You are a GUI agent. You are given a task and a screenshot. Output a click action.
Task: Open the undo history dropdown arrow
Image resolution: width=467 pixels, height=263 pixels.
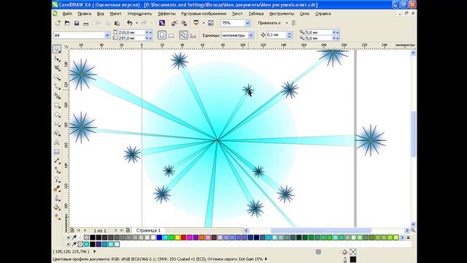(x=136, y=23)
